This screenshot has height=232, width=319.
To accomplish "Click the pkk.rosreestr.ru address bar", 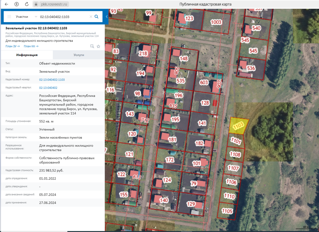I will (54, 4).
